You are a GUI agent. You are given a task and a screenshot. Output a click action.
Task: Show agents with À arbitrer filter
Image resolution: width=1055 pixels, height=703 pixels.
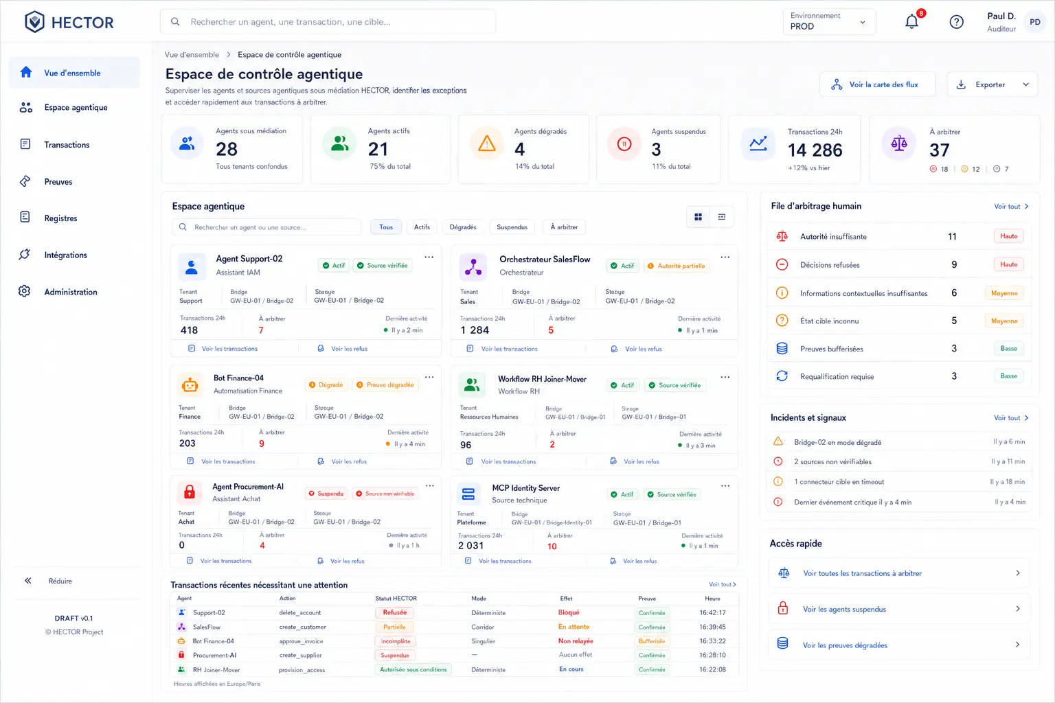[564, 227]
